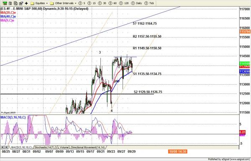This screenshot has height=161, width=251.
Task: Click the right tab scroll arrow
Action: pyautogui.click(x=6, y=147)
